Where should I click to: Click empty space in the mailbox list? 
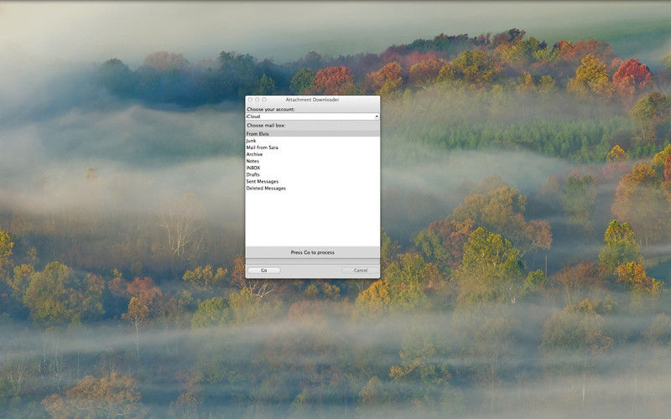click(312, 218)
